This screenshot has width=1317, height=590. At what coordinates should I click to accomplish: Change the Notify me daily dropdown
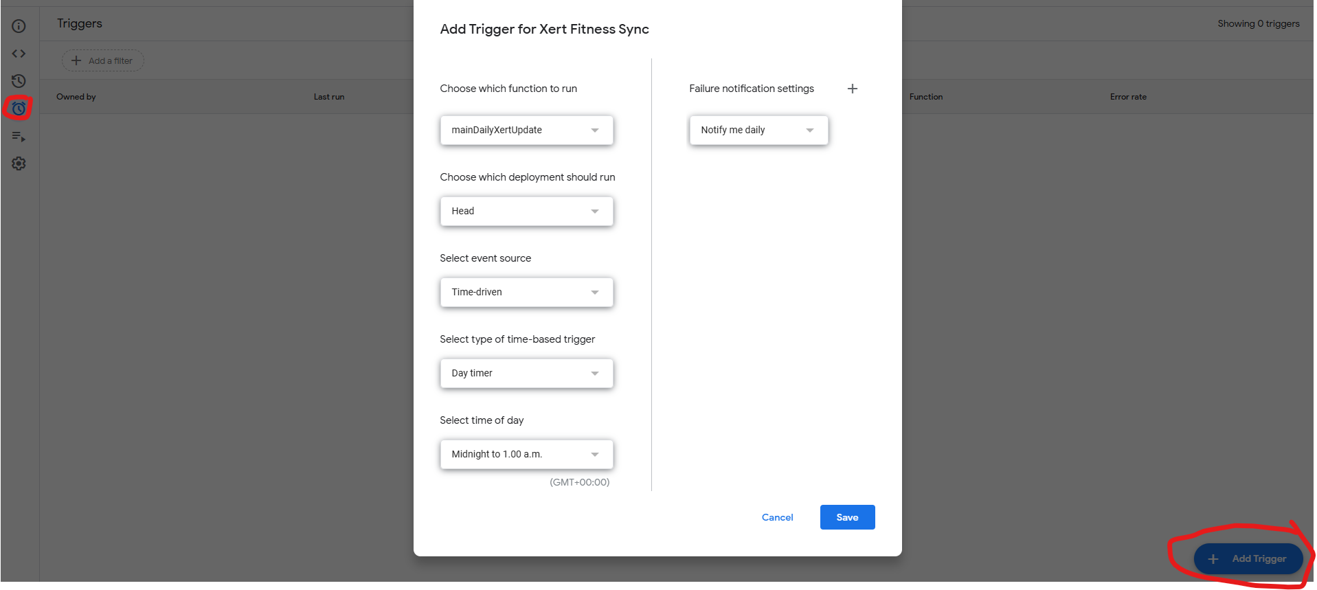click(x=758, y=130)
